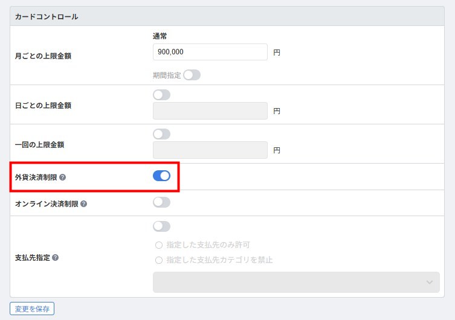This screenshot has height=320, width=455.
Task: Click the 変更を保存 button
Action: coord(32,309)
